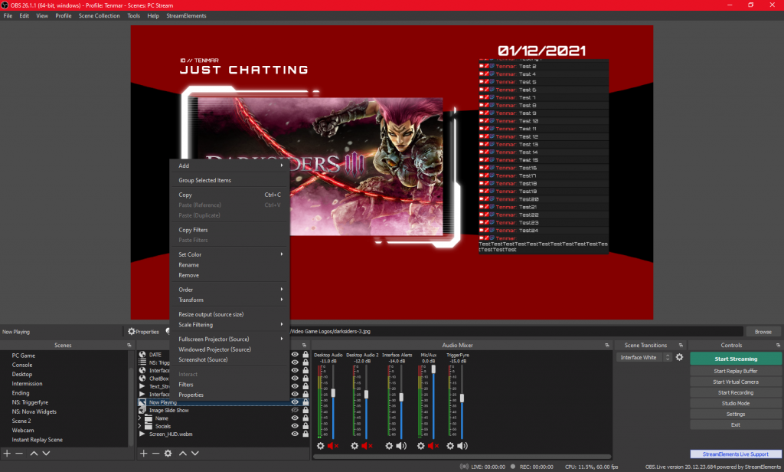Remove selected scene with minus icon
Image resolution: width=784 pixels, height=472 pixels.
click(x=19, y=453)
